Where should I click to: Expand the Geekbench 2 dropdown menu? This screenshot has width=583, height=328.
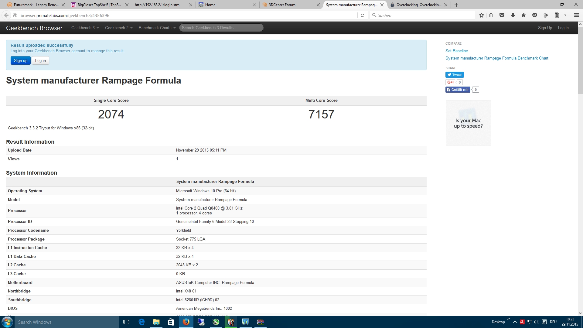tap(119, 28)
